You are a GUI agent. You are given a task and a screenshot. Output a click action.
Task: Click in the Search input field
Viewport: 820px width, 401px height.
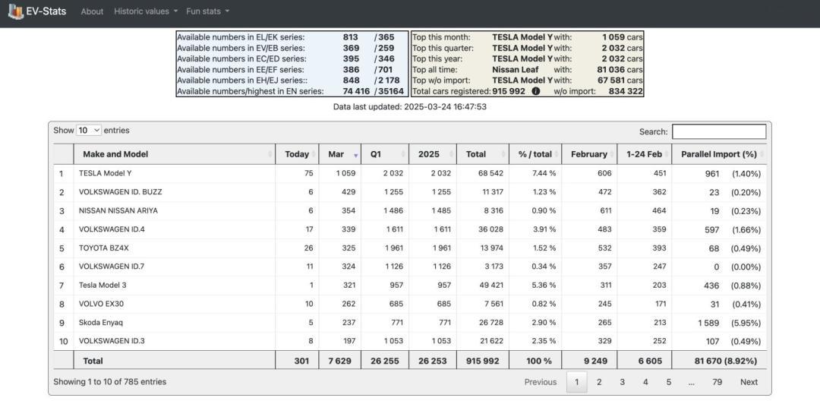[x=718, y=131]
